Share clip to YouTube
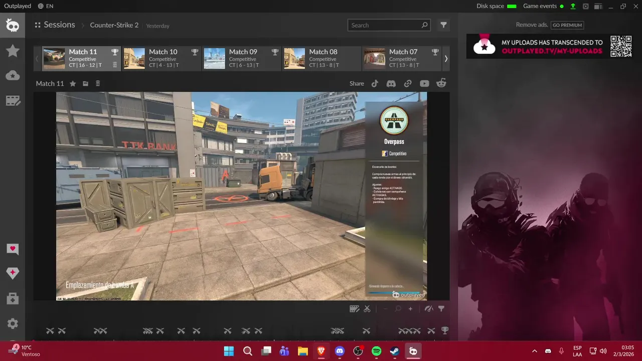Screen dimensions: 642x361 pyautogui.click(x=424, y=84)
